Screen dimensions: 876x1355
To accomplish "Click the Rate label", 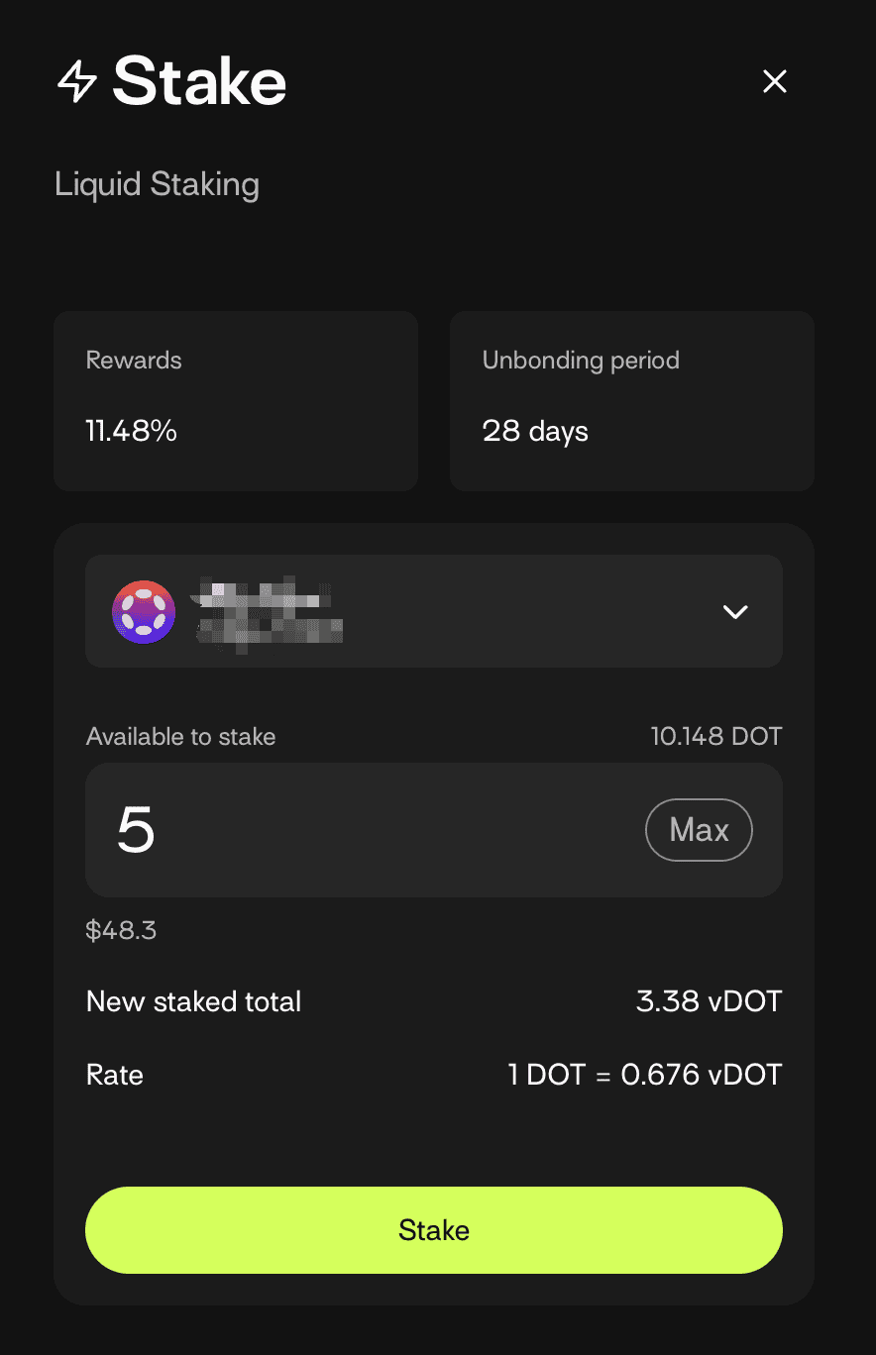I will click(115, 1075).
